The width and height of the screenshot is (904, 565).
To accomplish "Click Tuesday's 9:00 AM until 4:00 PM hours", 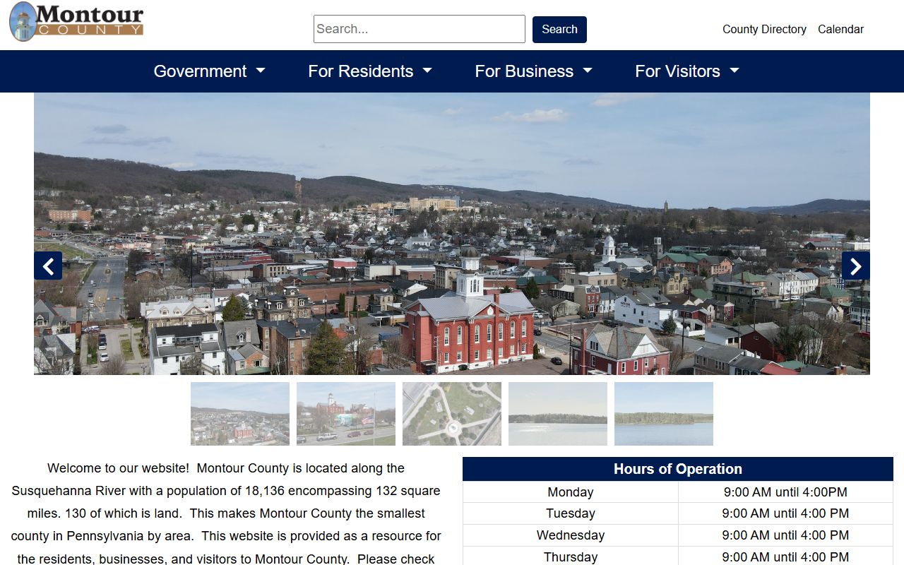I will (785, 513).
